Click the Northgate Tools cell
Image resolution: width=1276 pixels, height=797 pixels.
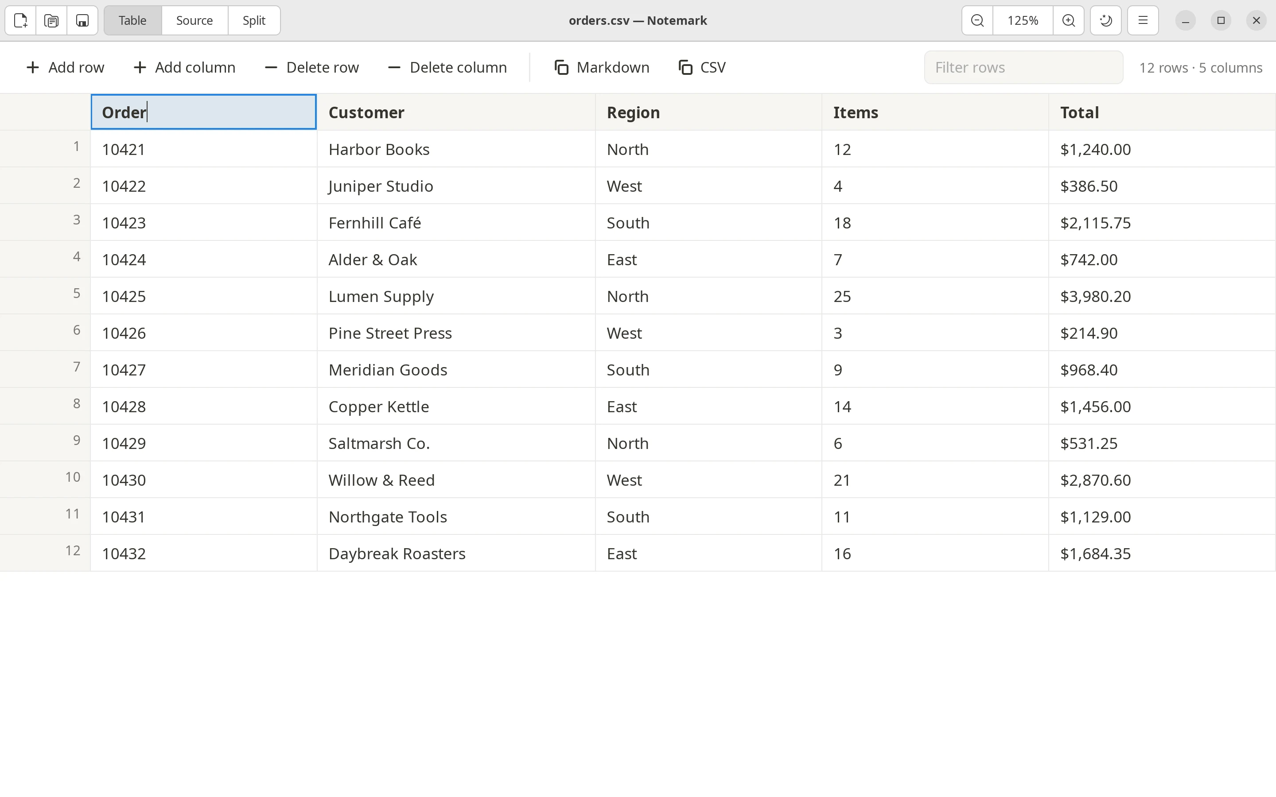click(456, 517)
